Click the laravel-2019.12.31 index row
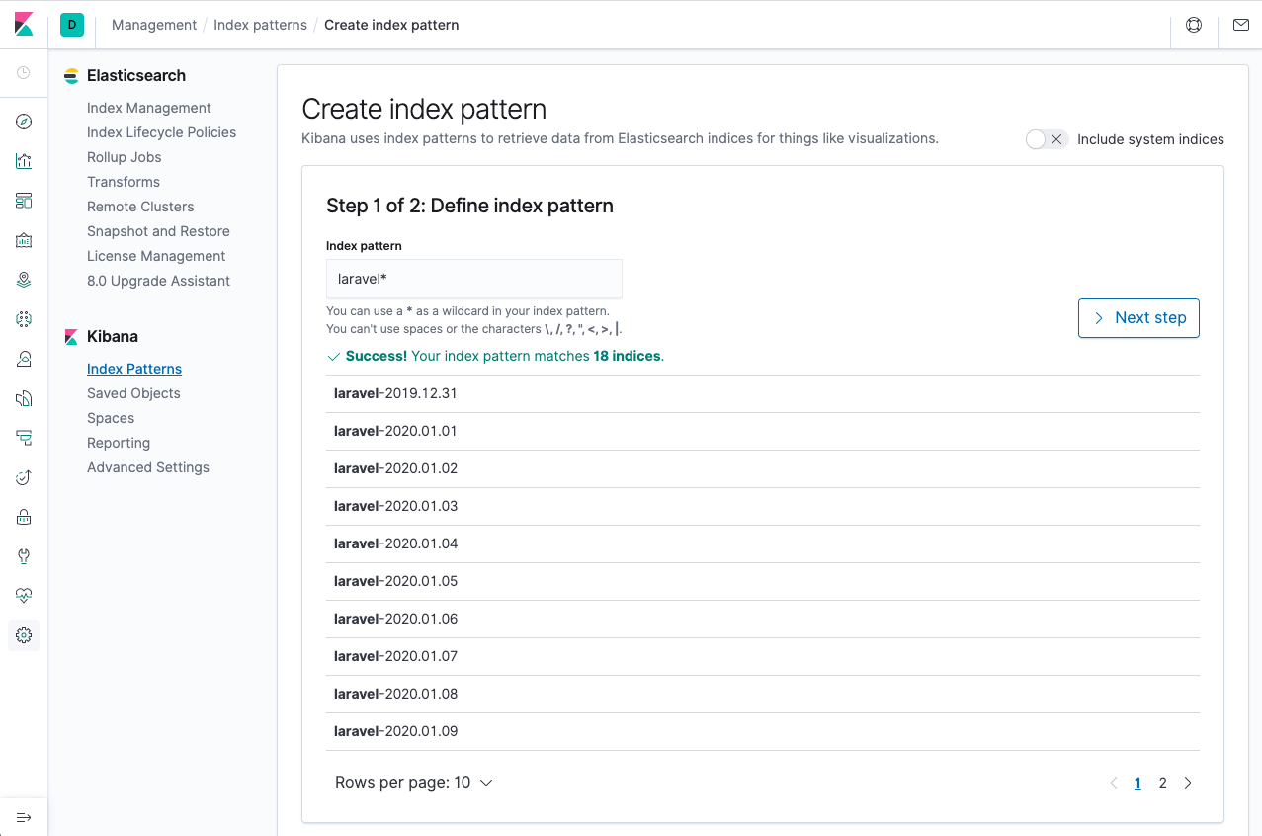 click(763, 393)
